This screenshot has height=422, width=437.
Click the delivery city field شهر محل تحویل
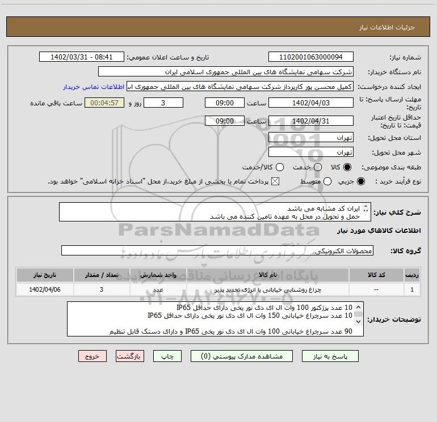pyautogui.click(x=311, y=152)
